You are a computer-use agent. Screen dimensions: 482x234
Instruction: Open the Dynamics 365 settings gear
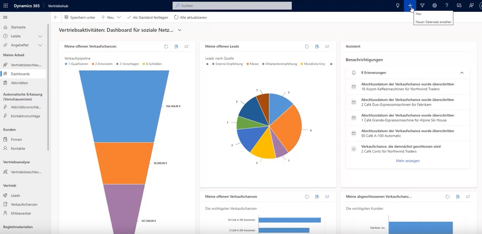(x=434, y=5)
